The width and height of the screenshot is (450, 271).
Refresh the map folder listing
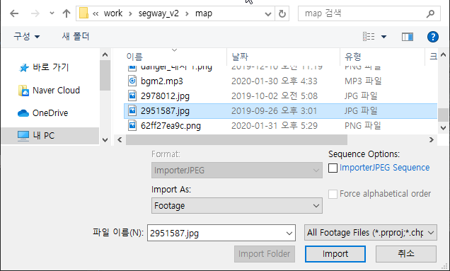[282, 13]
